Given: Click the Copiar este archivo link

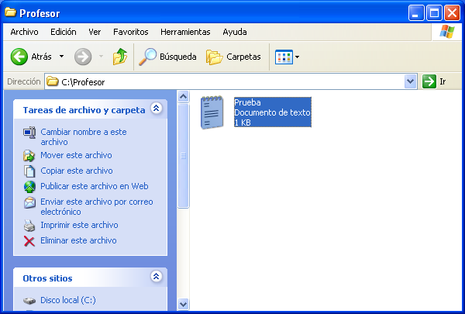Looking at the screenshot, I should [76, 171].
